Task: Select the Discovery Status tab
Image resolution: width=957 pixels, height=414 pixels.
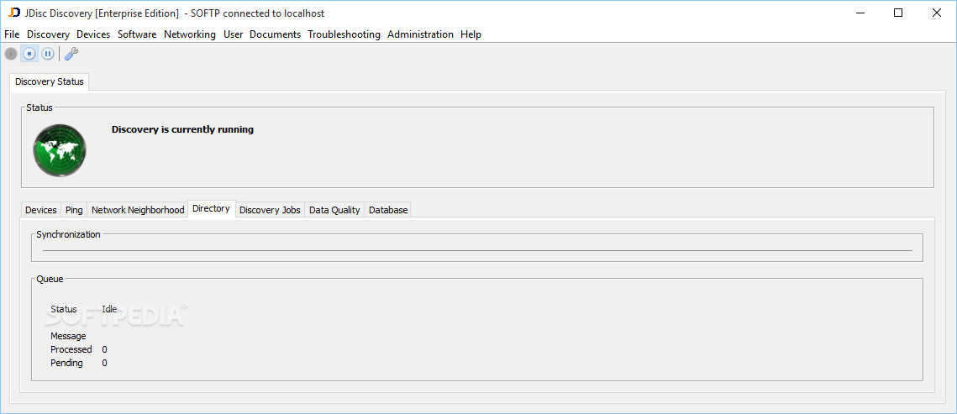Action: [x=50, y=81]
